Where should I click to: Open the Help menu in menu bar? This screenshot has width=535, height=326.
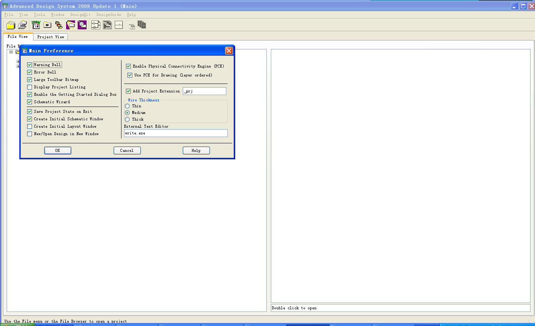pos(131,14)
